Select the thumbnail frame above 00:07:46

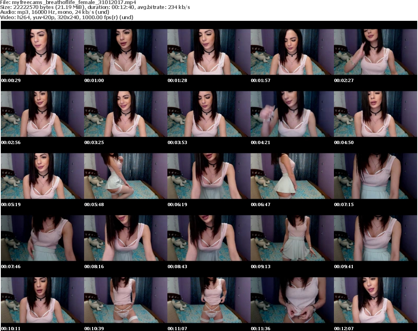pyautogui.click(x=42, y=238)
